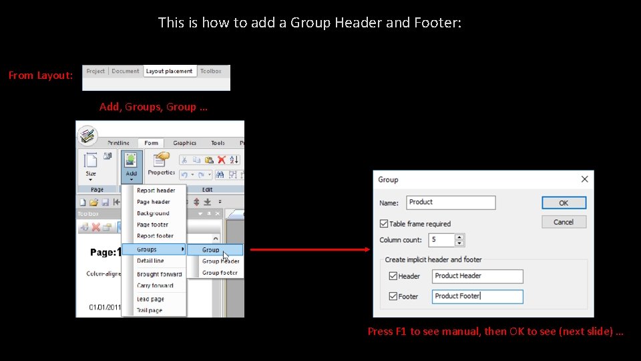Switch to the Form ribbon tab
This screenshot has width=641, height=361.
click(151, 143)
